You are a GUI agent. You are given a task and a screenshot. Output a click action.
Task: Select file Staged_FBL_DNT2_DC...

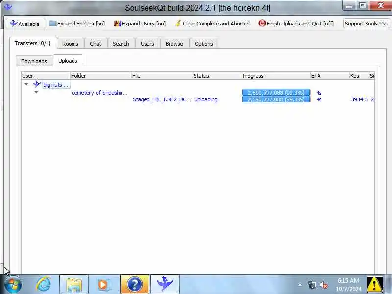coord(162,99)
